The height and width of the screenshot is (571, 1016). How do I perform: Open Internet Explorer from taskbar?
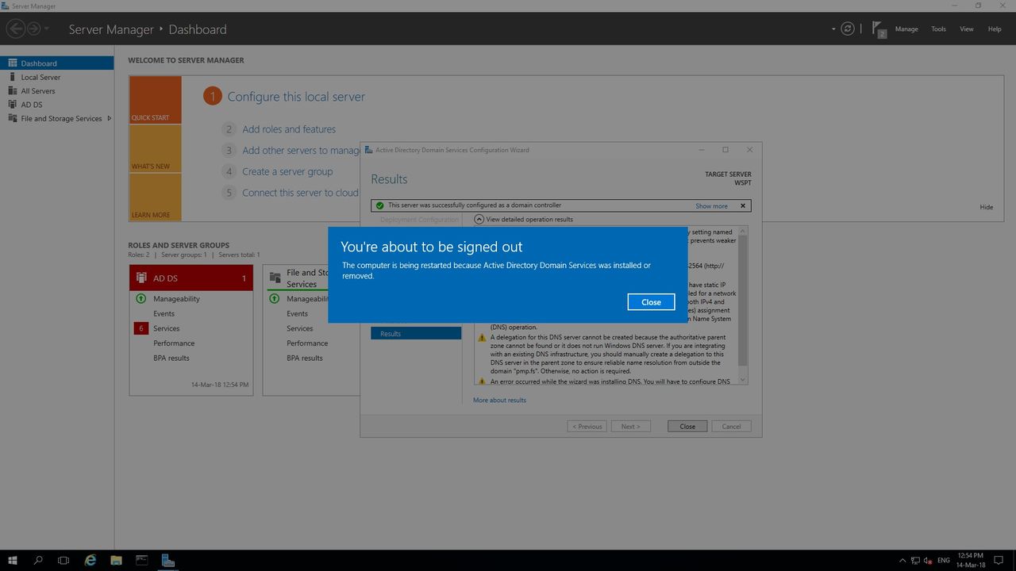tap(90, 561)
